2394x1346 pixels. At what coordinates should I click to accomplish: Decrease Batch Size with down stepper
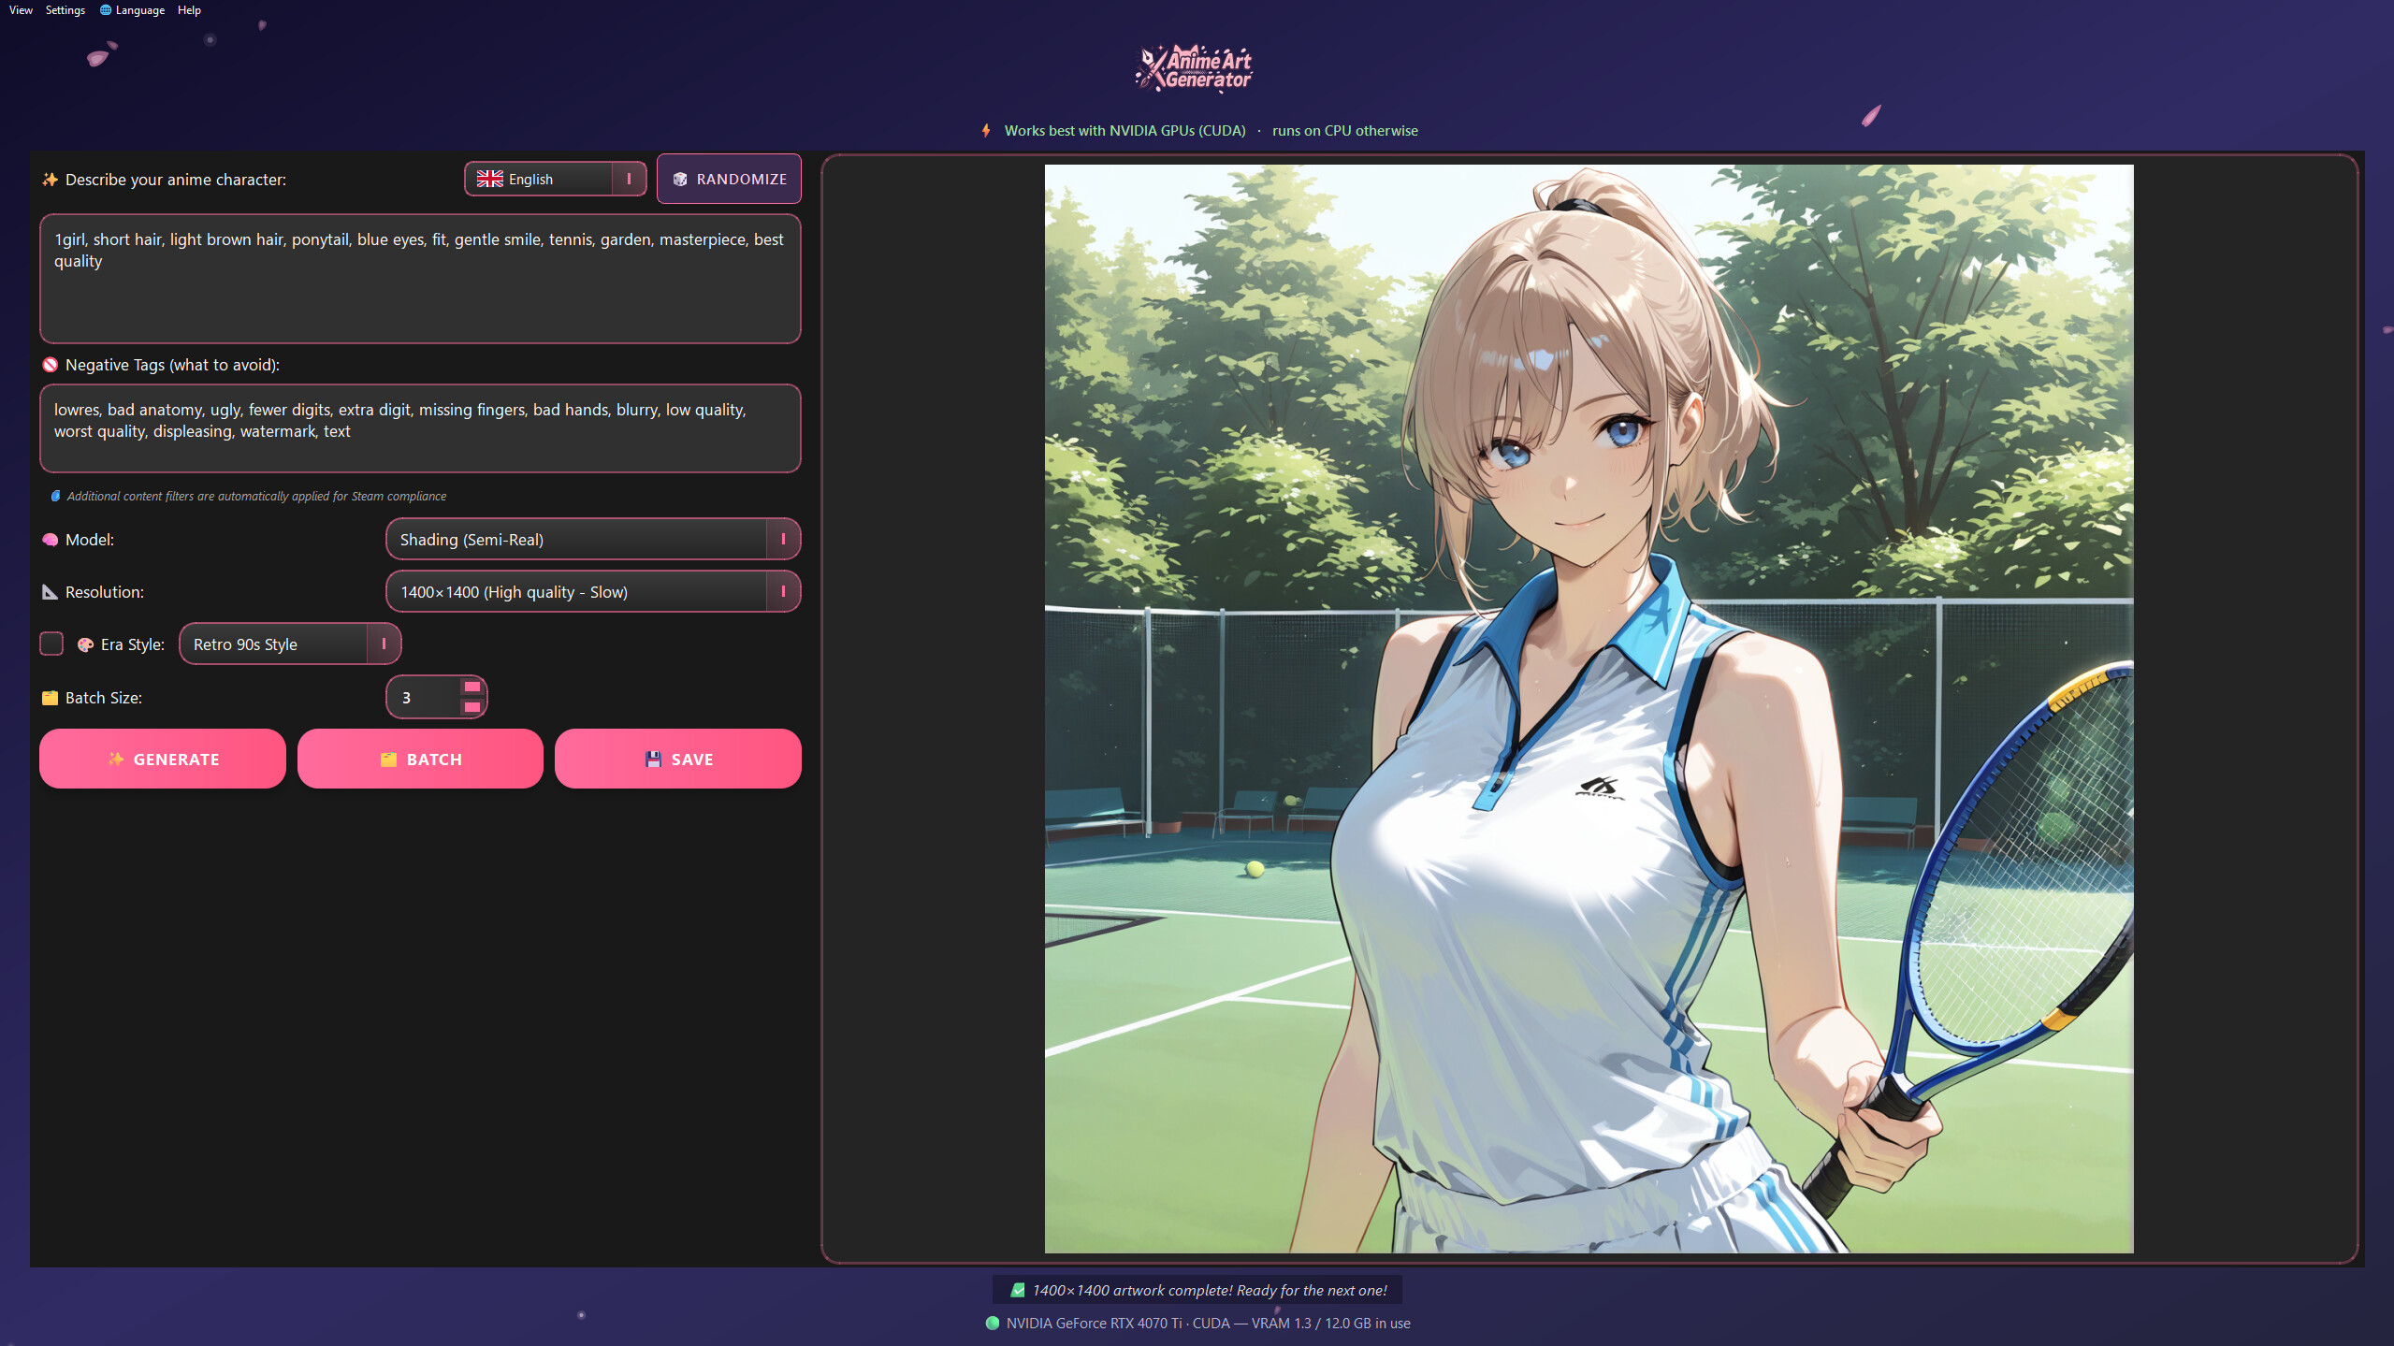472,708
